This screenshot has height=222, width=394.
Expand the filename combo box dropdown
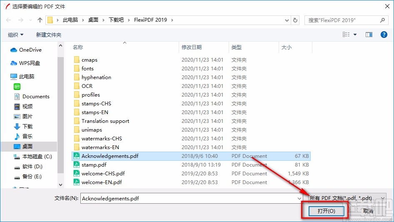coord(299,198)
